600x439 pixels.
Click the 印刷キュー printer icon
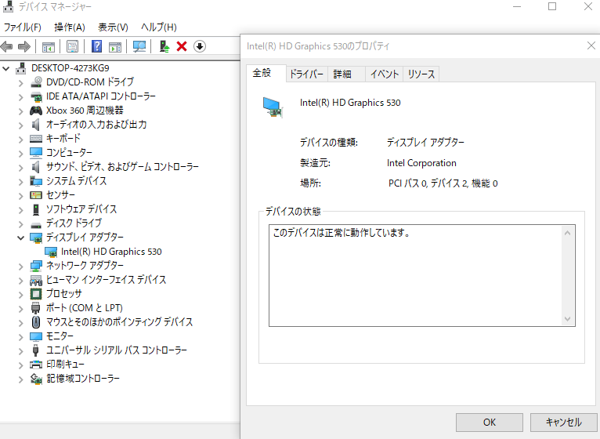[36, 365]
